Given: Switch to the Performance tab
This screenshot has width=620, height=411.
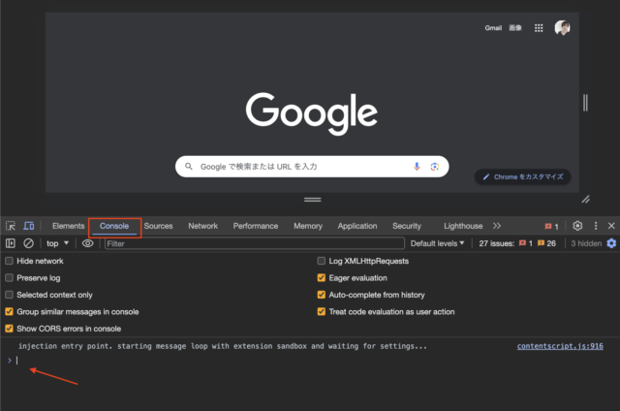Looking at the screenshot, I should click(x=256, y=226).
